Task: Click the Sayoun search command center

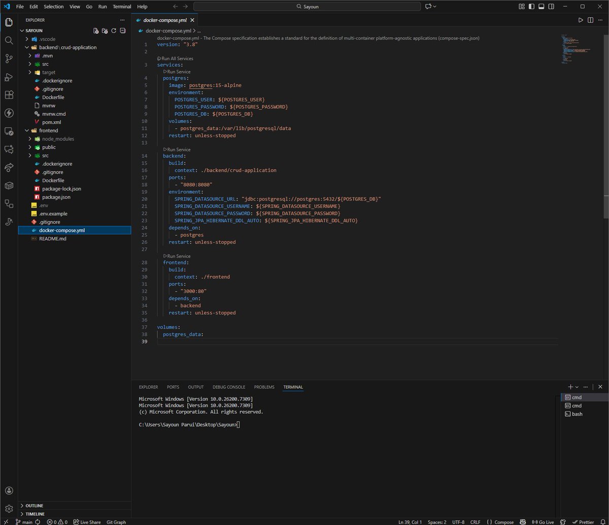Action: coord(307,7)
